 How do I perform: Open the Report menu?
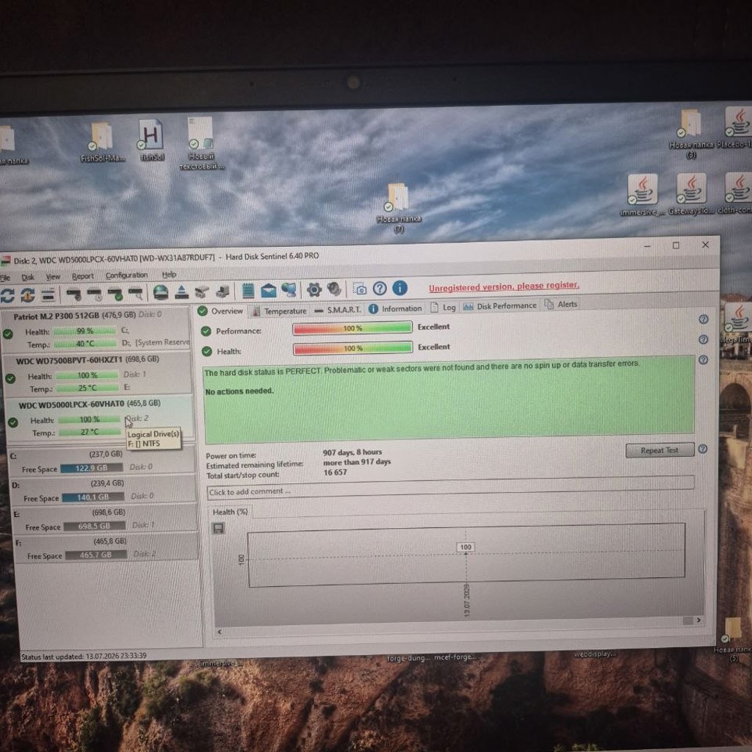tap(82, 276)
